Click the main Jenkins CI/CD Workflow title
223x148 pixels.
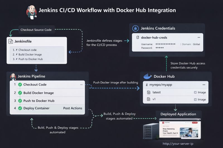(x=107, y=10)
